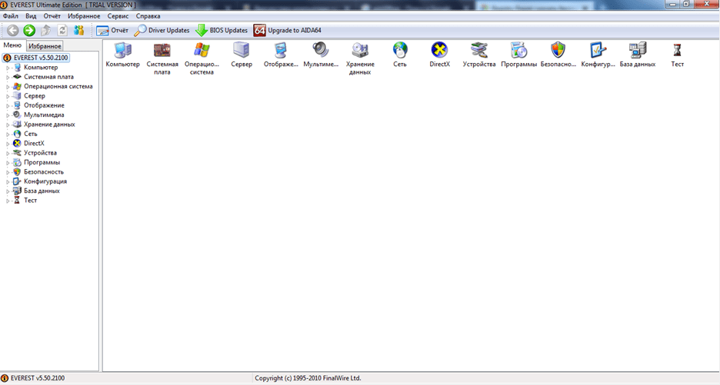
Task: Click Driver Updates in toolbar
Action: [162, 30]
